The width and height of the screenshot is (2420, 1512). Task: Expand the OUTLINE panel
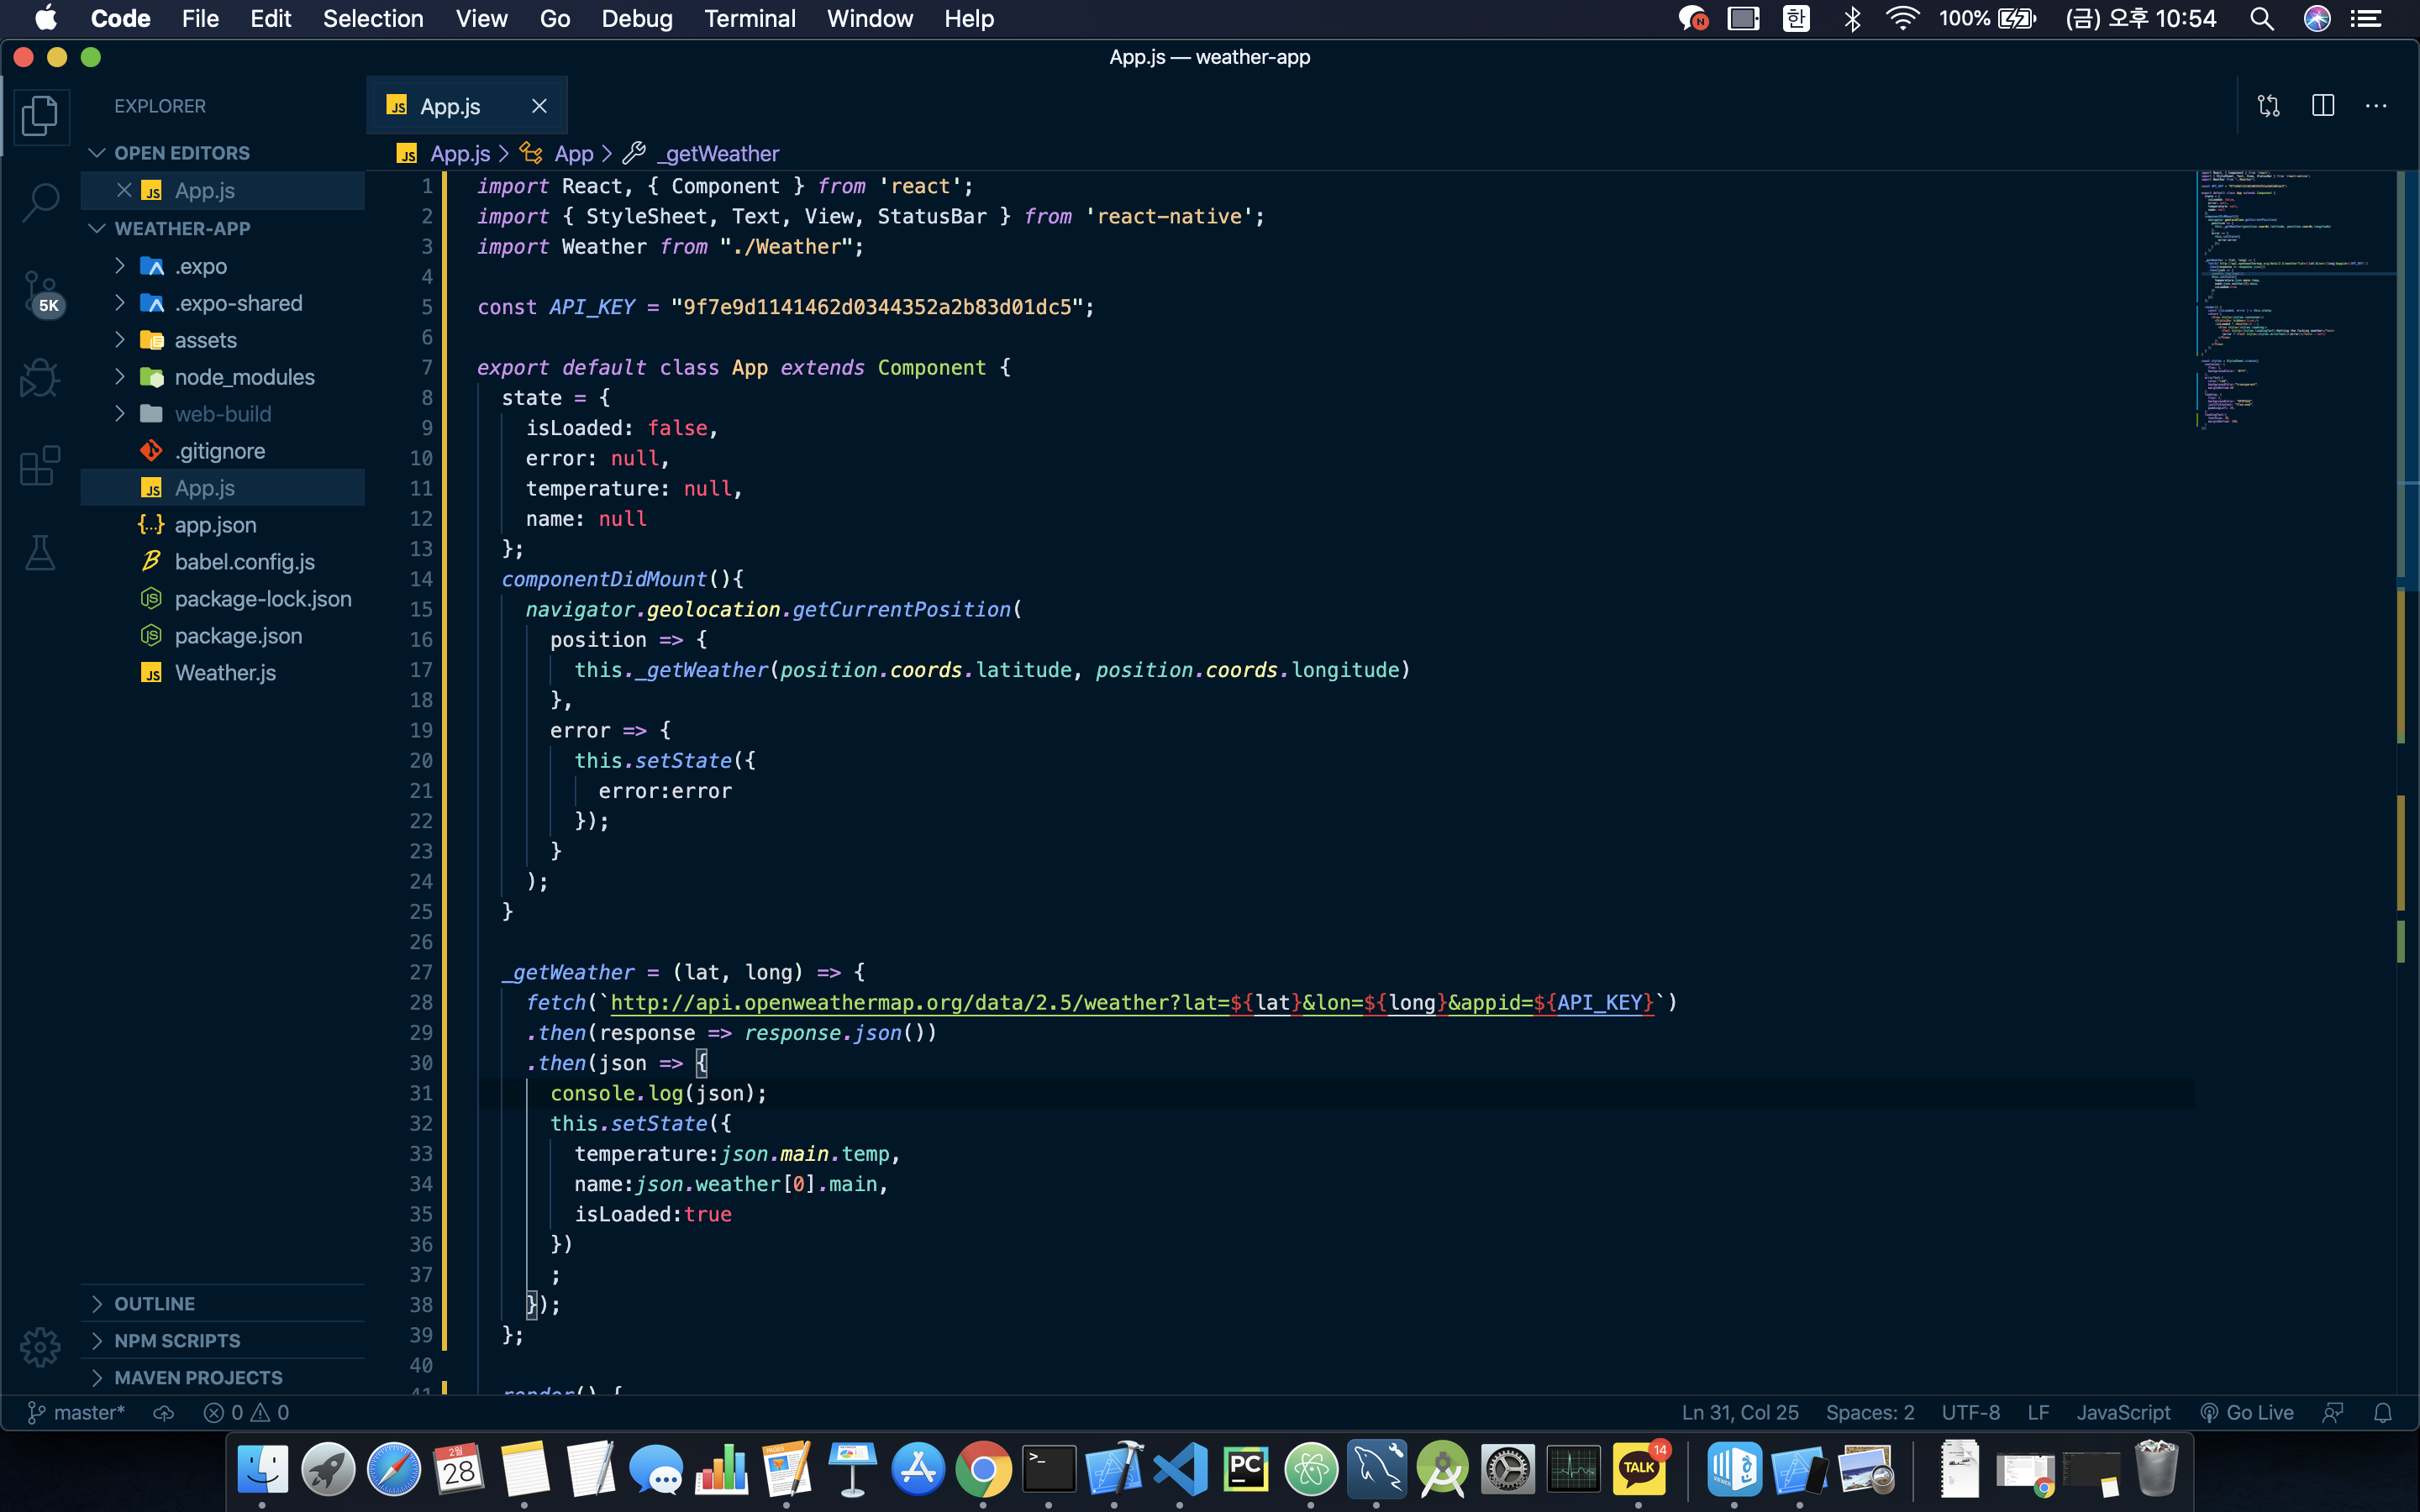tap(155, 1303)
